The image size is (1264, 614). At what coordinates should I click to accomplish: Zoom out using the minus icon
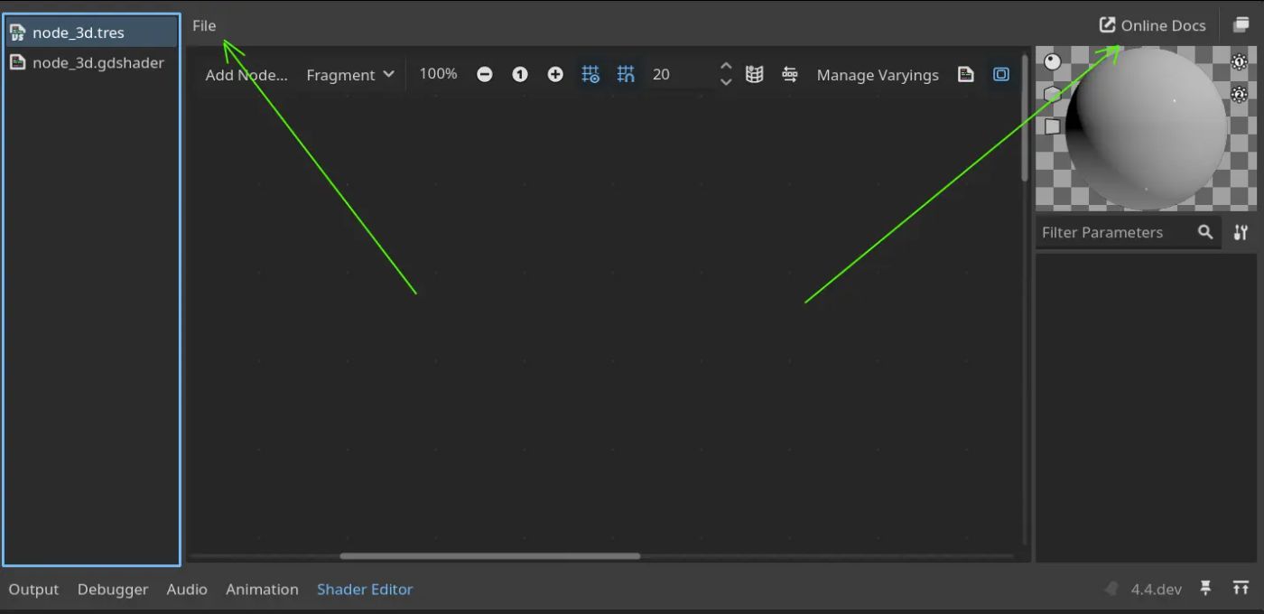[485, 75]
